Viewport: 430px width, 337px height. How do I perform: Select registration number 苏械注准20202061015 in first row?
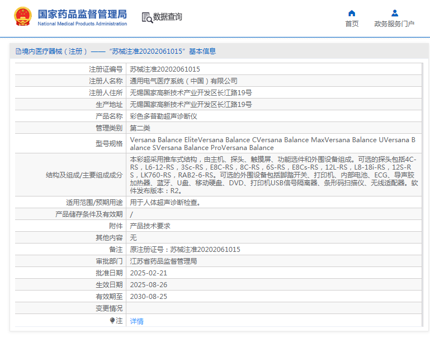[x=165, y=69]
